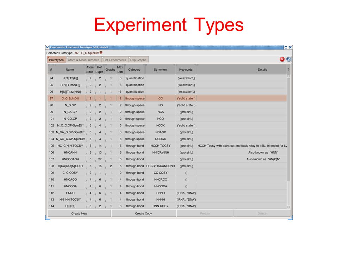Select the N_CO.CP prototype
Image resolution: width=338 pixels, height=253 pixels.
coord(70,119)
